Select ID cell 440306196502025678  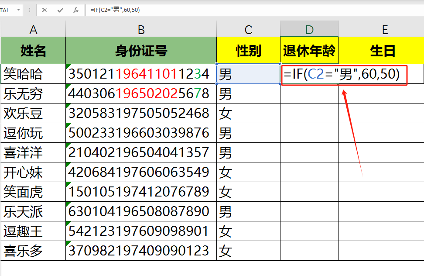[141, 93]
